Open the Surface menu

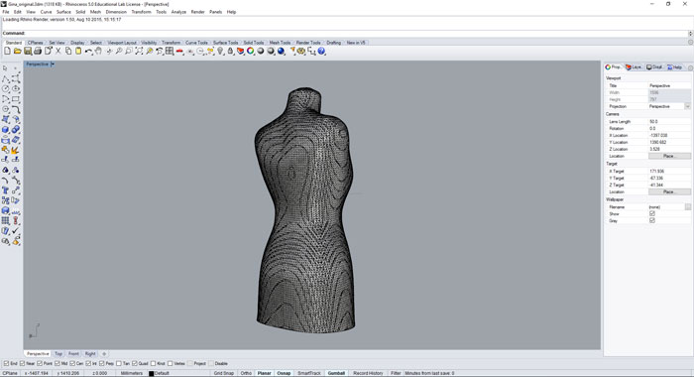click(63, 12)
